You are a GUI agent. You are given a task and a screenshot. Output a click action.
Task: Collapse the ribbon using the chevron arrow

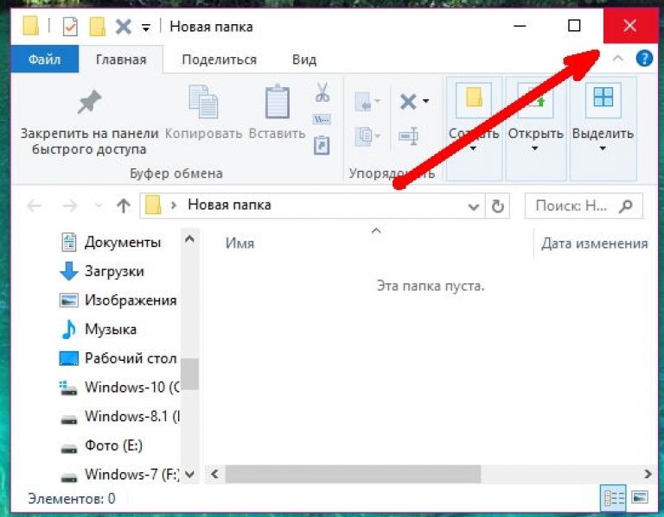pos(617,59)
